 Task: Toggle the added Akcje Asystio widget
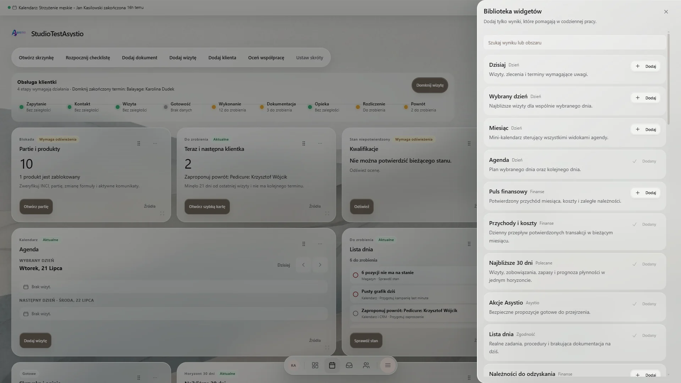click(644, 304)
